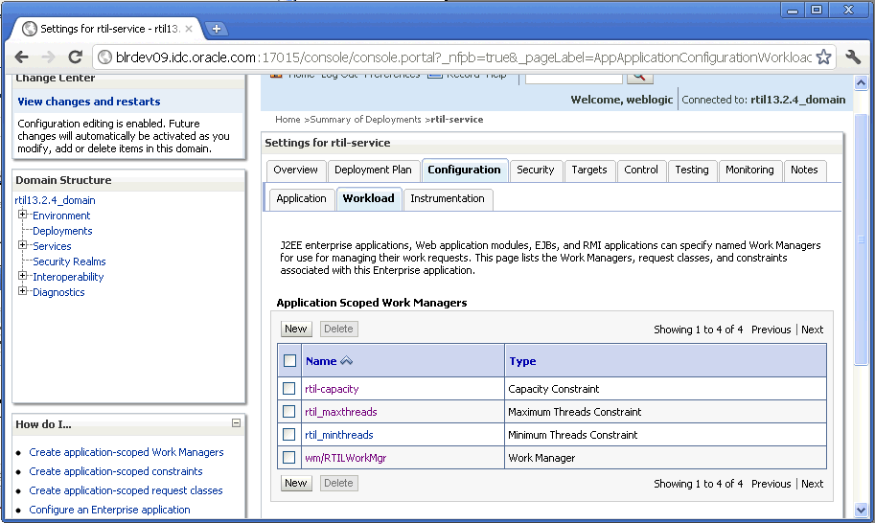Click the bottom Previous pagination link
875x523 pixels.
pos(771,484)
